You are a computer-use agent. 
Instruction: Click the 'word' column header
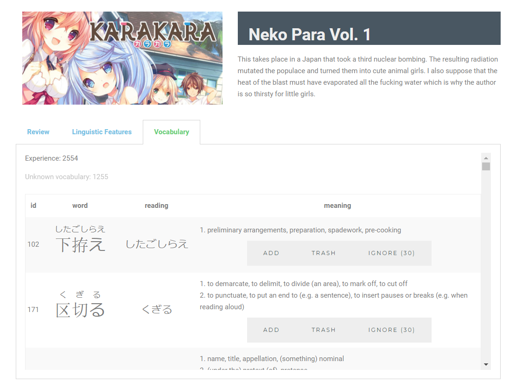pos(80,206)
